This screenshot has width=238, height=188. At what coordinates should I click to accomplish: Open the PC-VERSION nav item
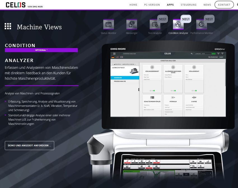point(152,5)
